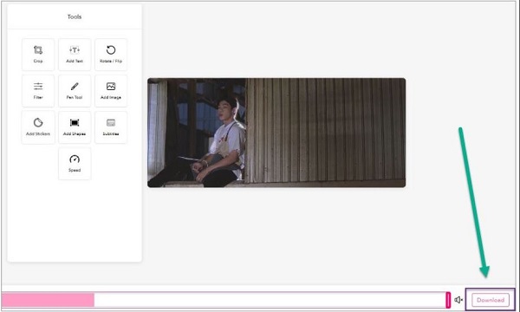Open the Add Text tool
The width and height of the screenshot is (520, 312).
(x=75, y=55)
